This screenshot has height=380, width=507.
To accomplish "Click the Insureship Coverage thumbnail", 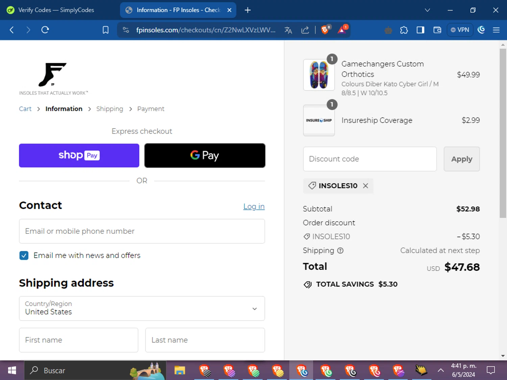I will 319,120.
